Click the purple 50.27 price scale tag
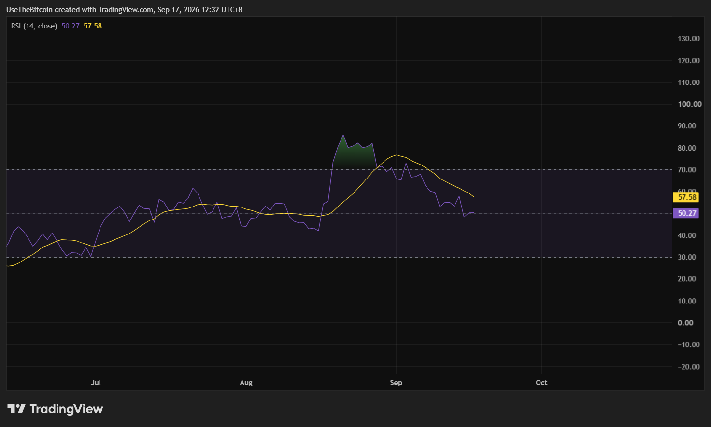This screenshot has width=711, height=427. 685,213
